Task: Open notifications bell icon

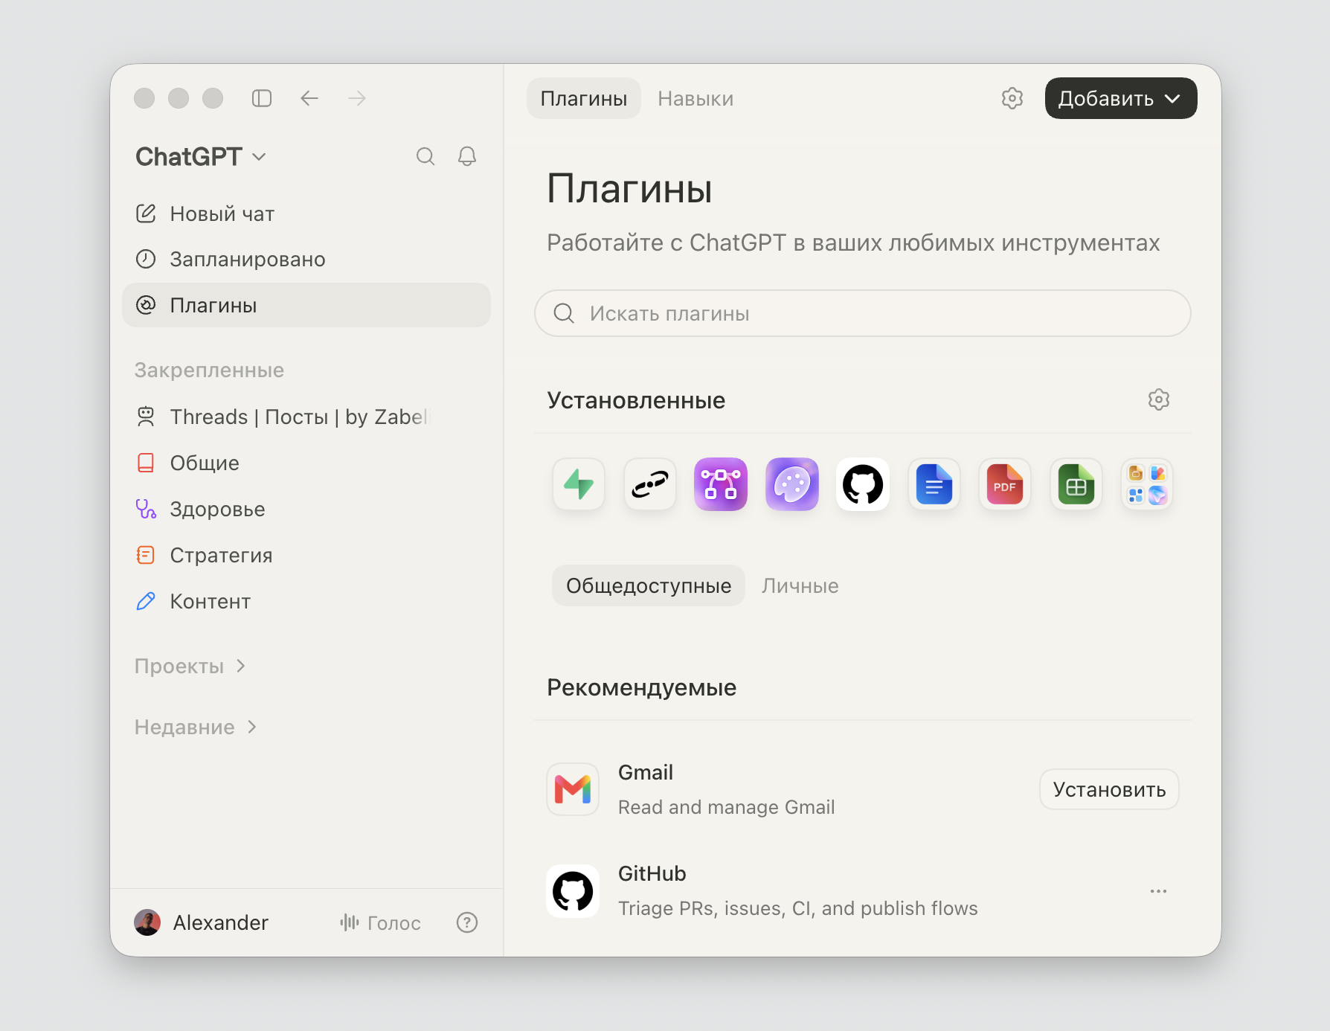Action: [x=467, y=156]
